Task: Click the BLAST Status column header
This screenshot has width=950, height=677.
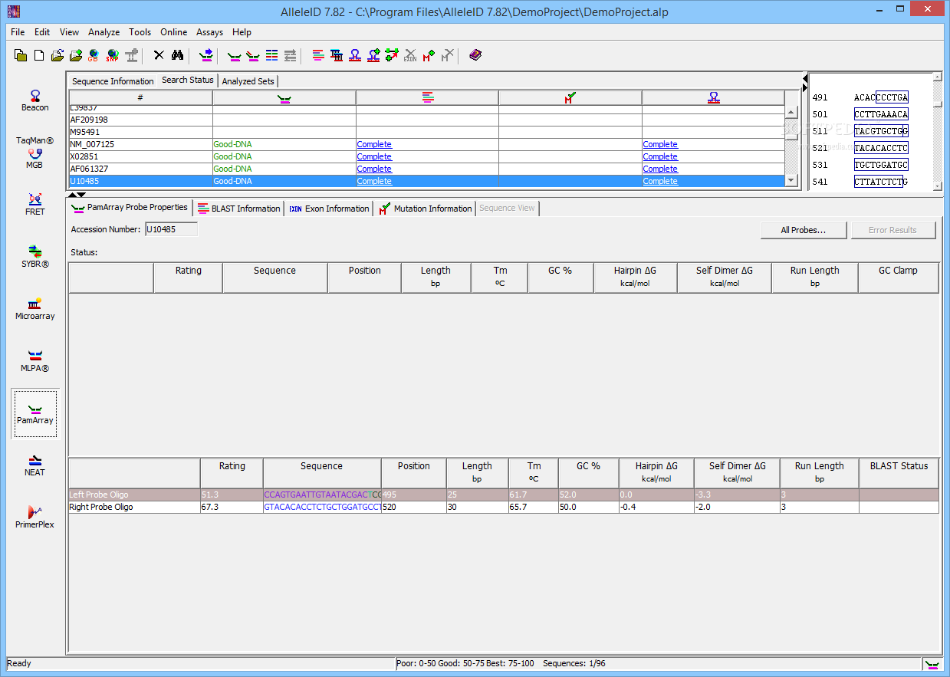Action: tap(899, 472)
